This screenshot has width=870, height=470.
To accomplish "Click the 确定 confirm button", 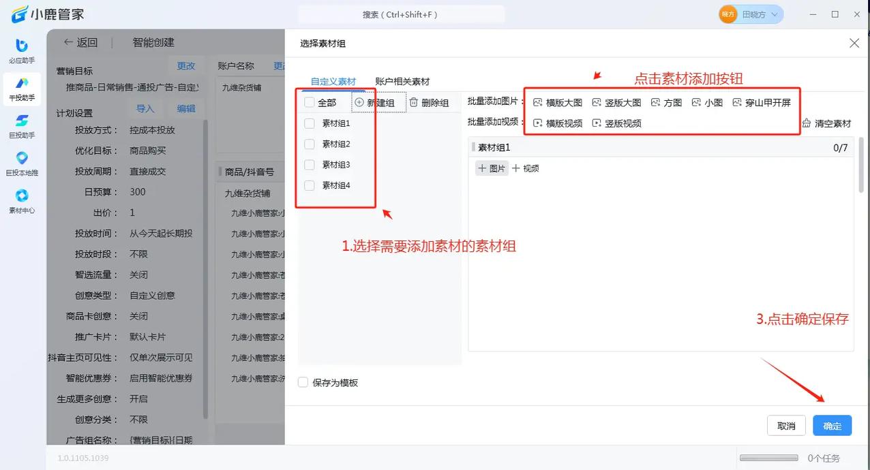I will pyautogui.click(x=832, y=425).
